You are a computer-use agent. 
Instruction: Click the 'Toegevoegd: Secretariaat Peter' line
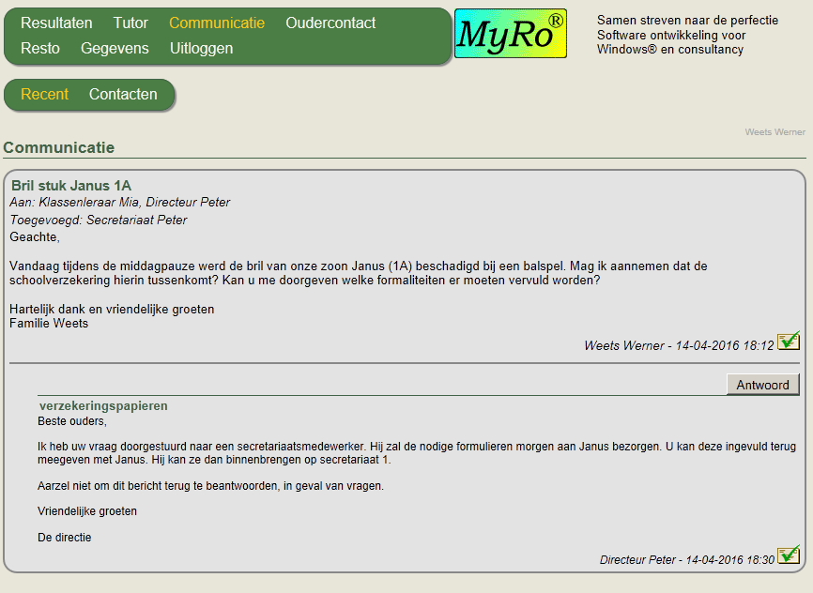[x=98, y=220]
